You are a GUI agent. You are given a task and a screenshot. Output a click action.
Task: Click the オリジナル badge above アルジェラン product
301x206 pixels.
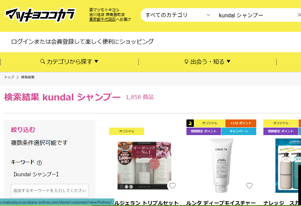click(x=126, y=131)
